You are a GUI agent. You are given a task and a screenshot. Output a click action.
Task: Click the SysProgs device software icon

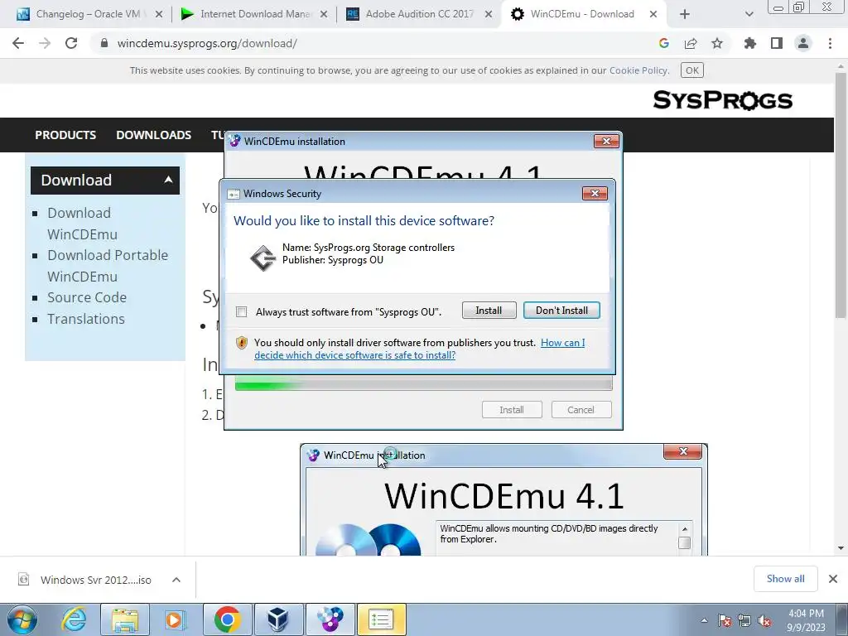click(x=263, y=258)
